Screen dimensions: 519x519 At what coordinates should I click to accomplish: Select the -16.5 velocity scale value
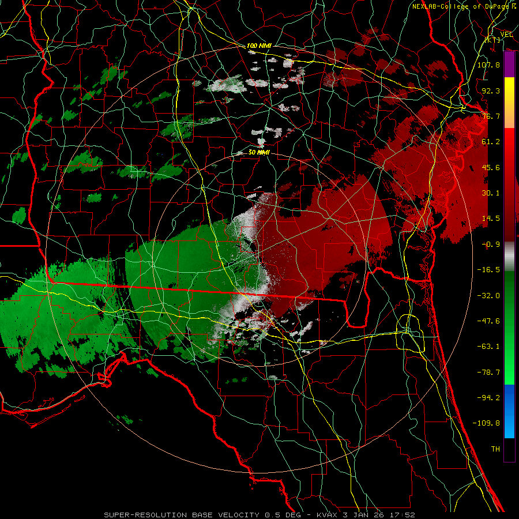tap(488, 270)
